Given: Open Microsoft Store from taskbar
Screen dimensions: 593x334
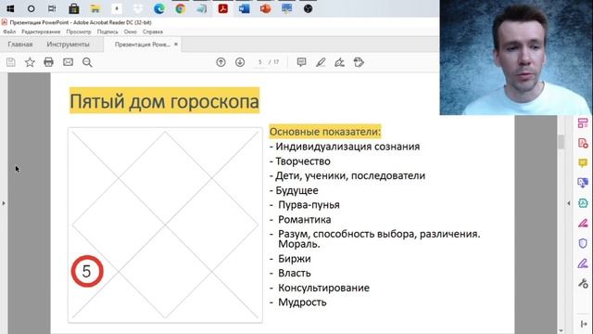Looking at the screenshot, I should (x=74, y=8).
